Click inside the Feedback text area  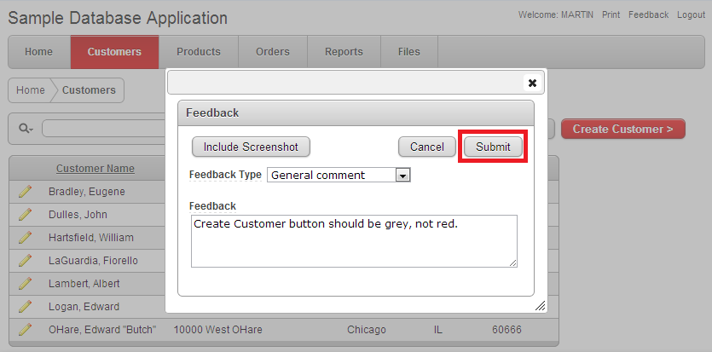coord(353,240)
